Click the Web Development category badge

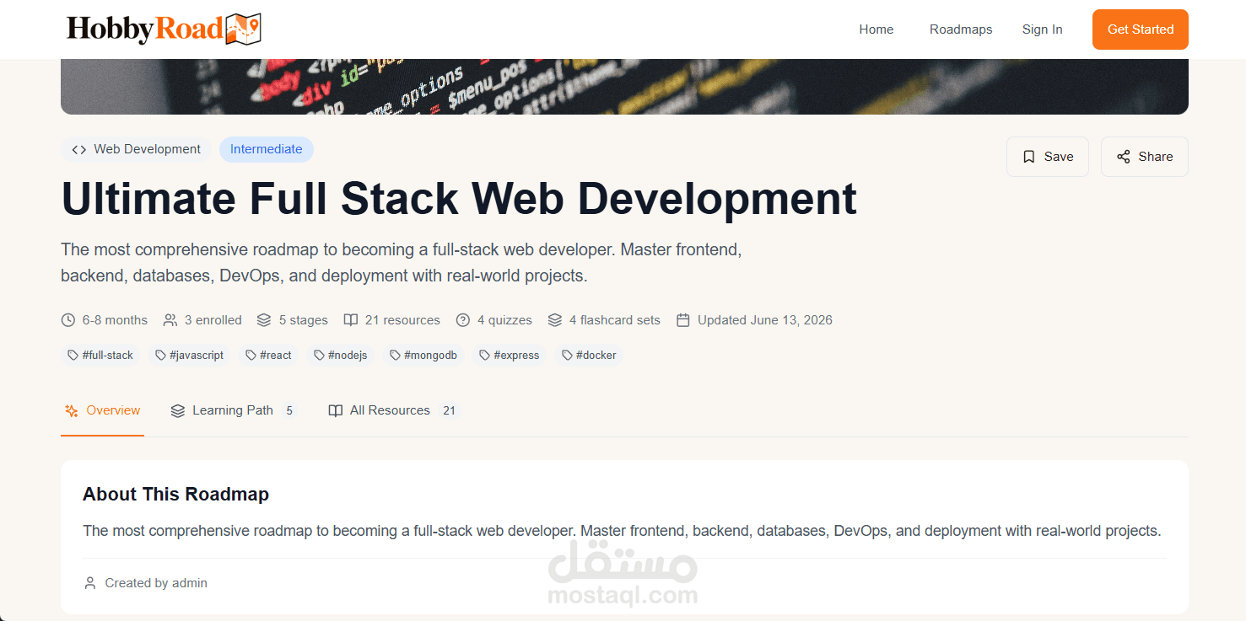tap(136, 149)
